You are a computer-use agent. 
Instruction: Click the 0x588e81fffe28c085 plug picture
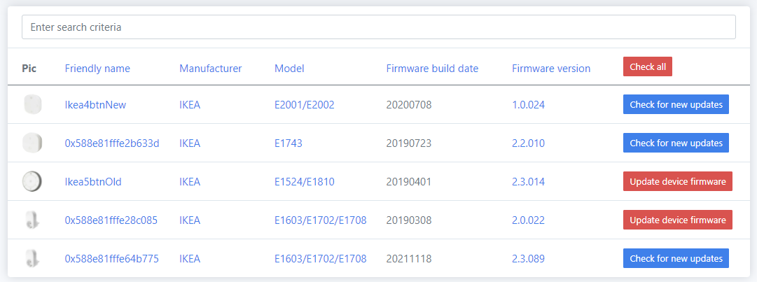coord(32,220)
